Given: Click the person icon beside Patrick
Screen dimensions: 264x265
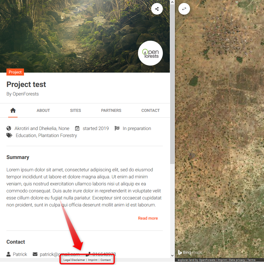Looking at the screenshot, I should (8, 254).
